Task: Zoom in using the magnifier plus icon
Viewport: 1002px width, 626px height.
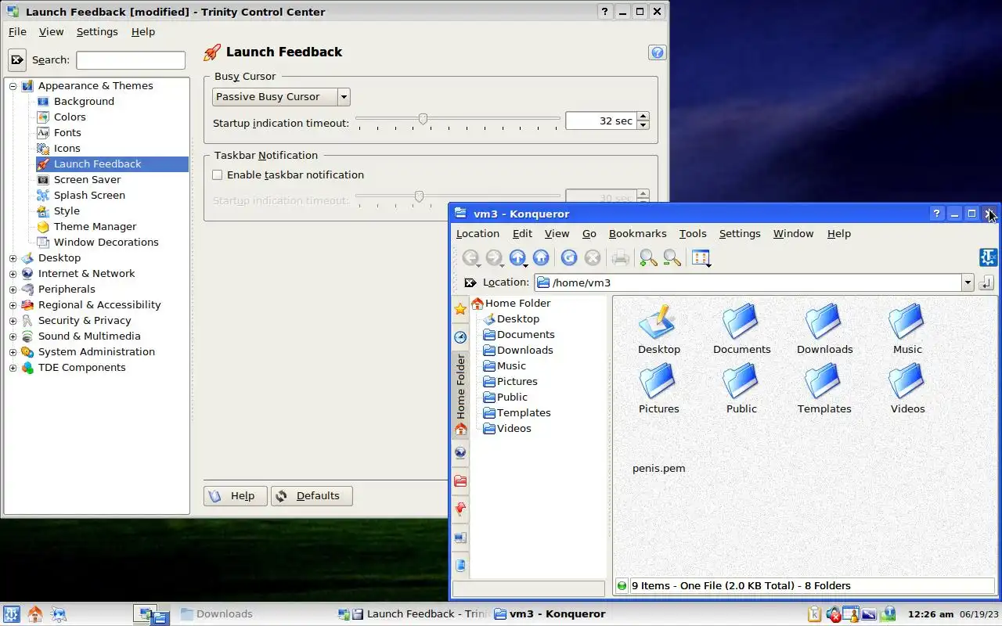Action: coord(648,257)
